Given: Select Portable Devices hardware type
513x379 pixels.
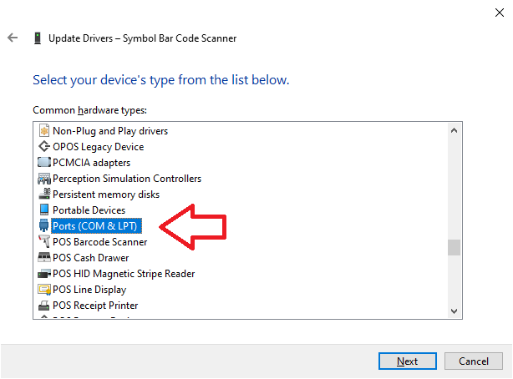Looking at the screenshot, I should [x=89, y=210].
